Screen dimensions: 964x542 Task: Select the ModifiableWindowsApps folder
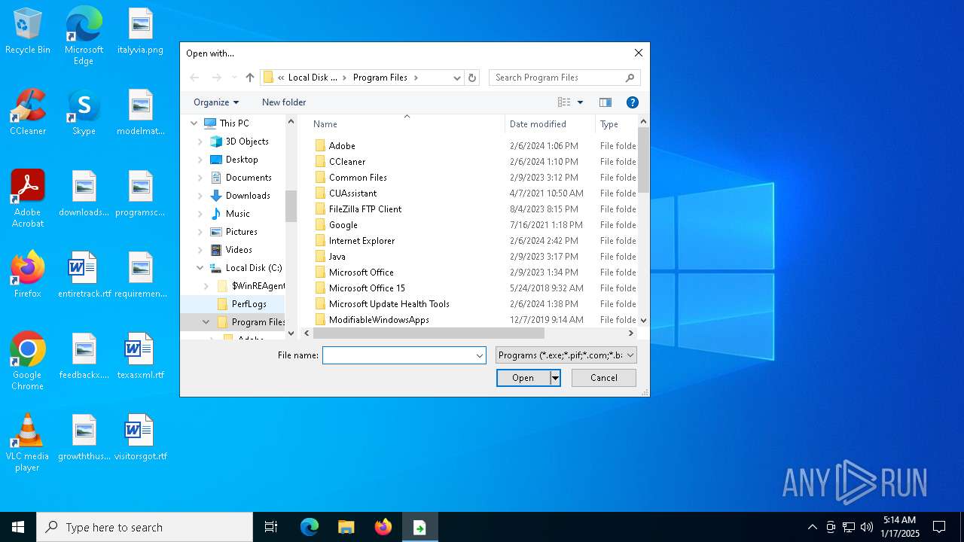click(x=379, y=320)
